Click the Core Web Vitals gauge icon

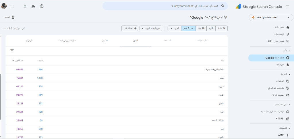[x=288, y=112]
